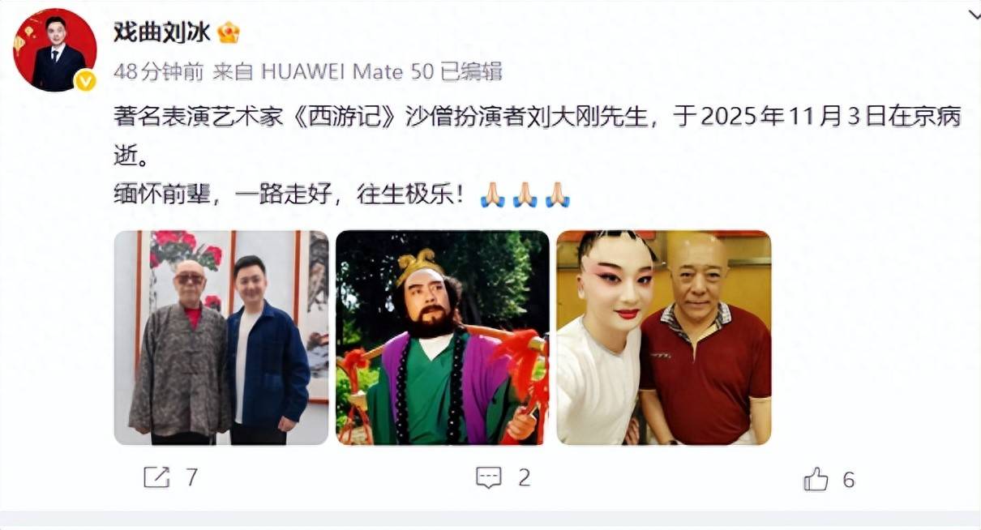Open third photo with opera makeup selfie
981x530 pixels.
coord(663,337)
